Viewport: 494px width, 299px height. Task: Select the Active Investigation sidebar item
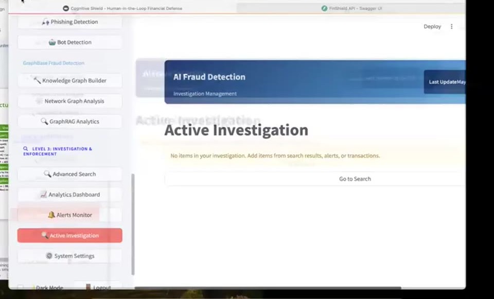(70, 236)
